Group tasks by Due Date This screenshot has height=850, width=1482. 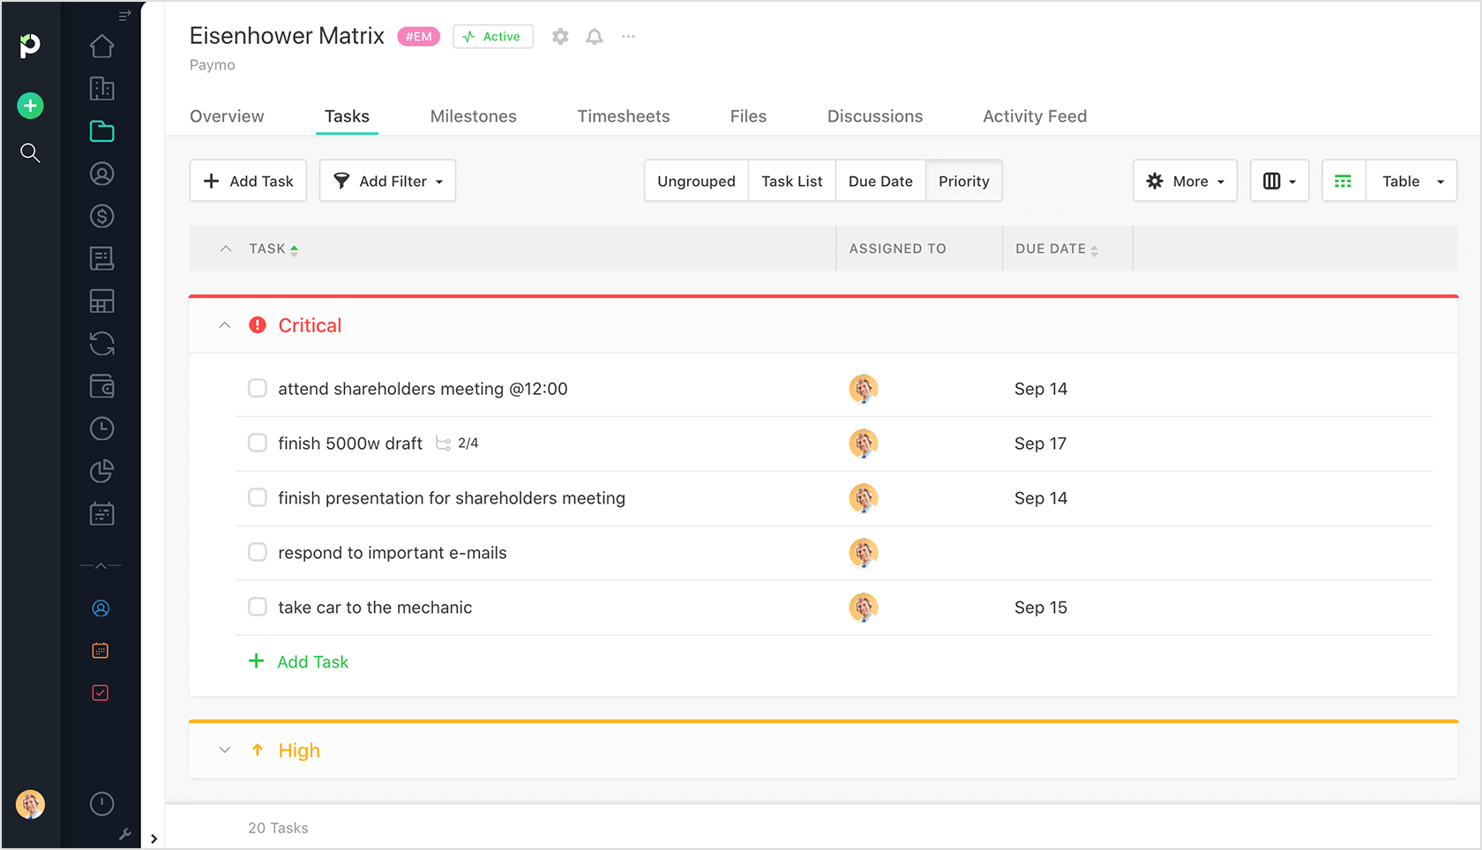click(x=879, y=181)
